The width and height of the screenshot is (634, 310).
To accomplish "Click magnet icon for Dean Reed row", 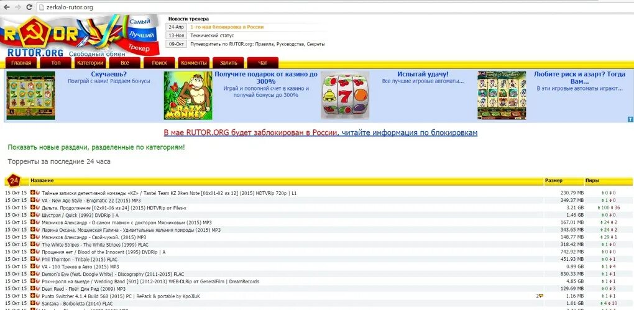I will click(37, 289).
